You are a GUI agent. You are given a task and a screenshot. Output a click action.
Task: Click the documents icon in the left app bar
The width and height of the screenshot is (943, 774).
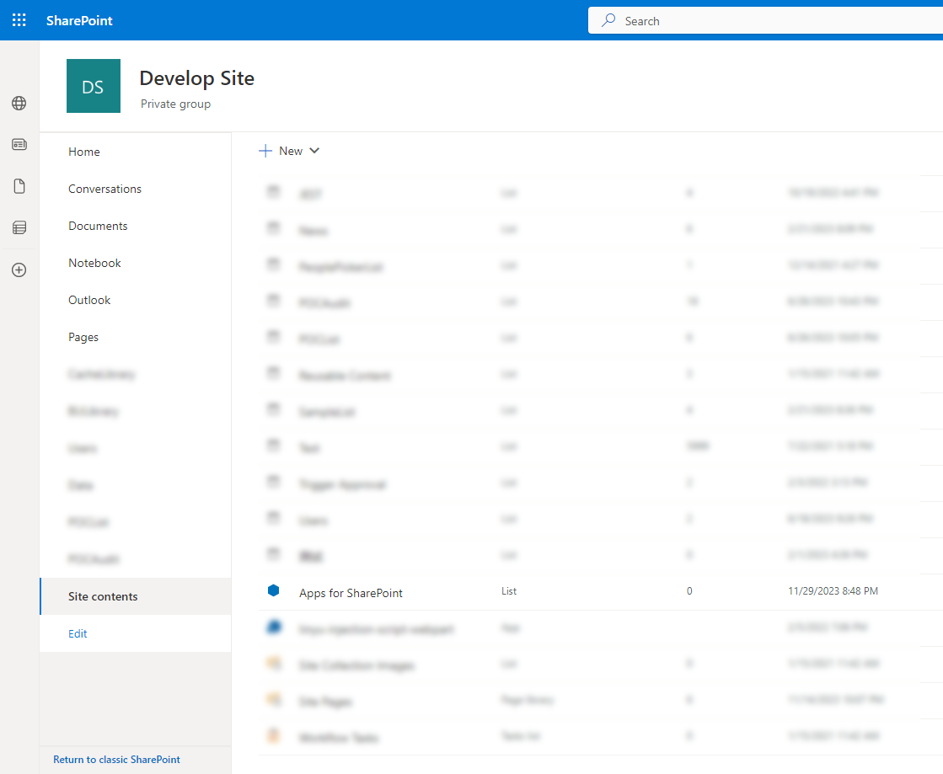click(x=19, y=185)
